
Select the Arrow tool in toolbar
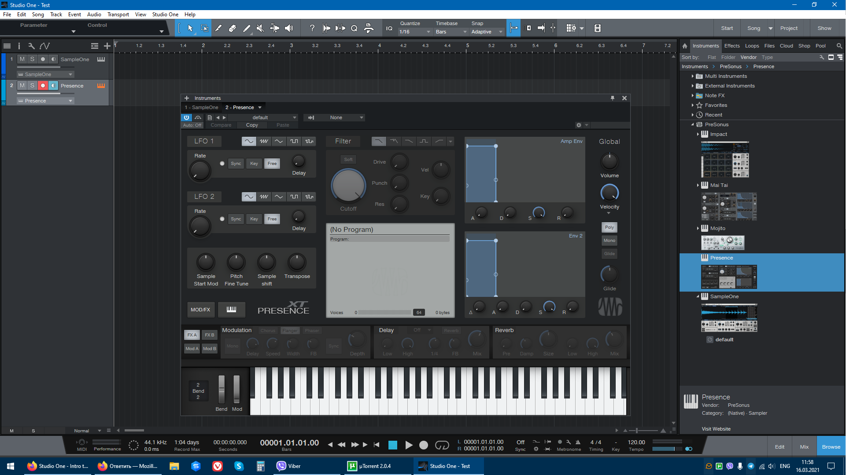click(x=190, y=28)
